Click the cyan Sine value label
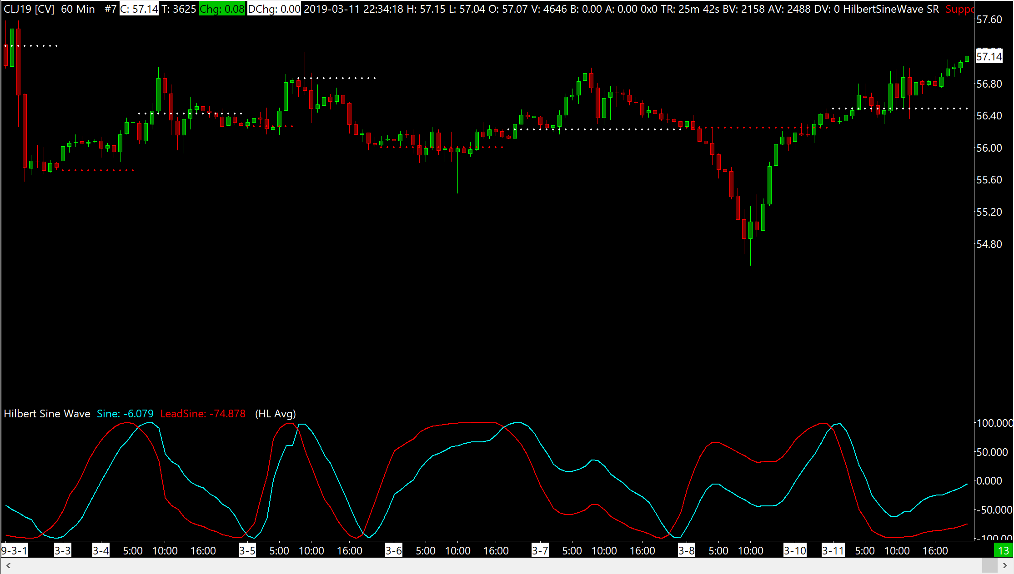1014x574 pixels. pos(125,414)
